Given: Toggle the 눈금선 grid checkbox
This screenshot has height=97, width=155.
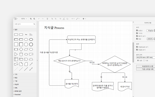Looking at the screenshot, I should point(137,30).
